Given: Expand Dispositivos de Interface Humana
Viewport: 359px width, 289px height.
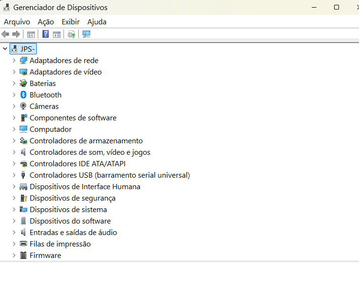Looking at the screenshot, I should pos(14,187).
